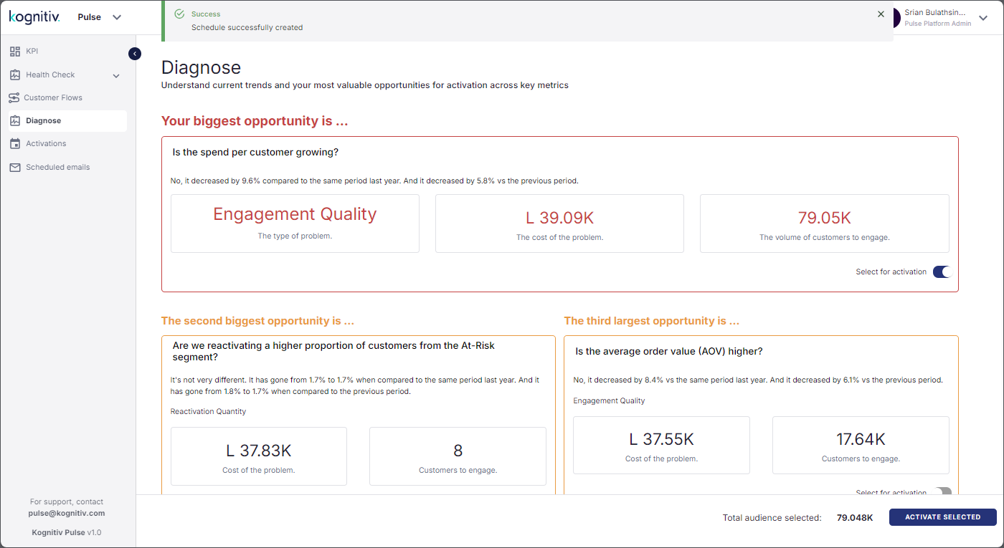1004x548 pixels.
Task: Turn off Select for activation on biggest opportunity
Action: 941,271
